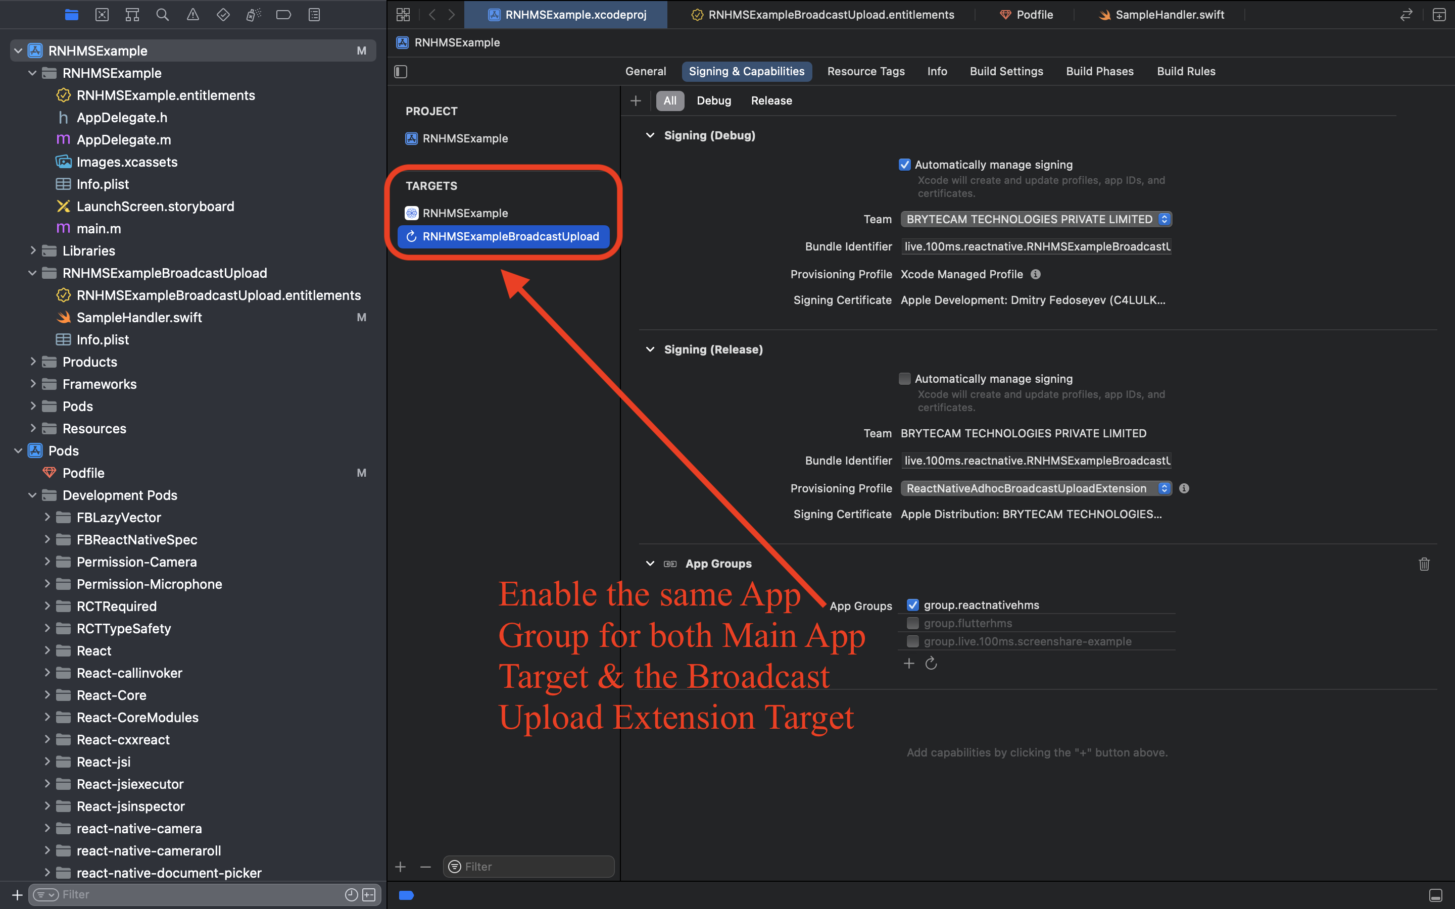The width and height of the screenshot is (1455, 909).
Task: Collapse the Signing (Release) section
Action: click(650, 349)
